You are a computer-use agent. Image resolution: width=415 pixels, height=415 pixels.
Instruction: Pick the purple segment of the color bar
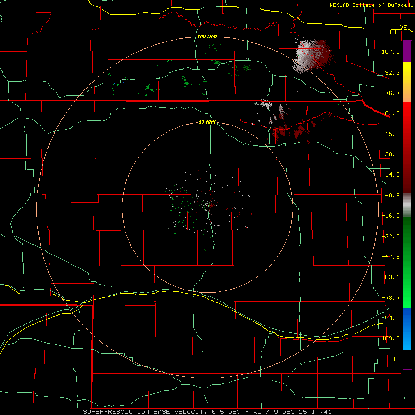407,52
